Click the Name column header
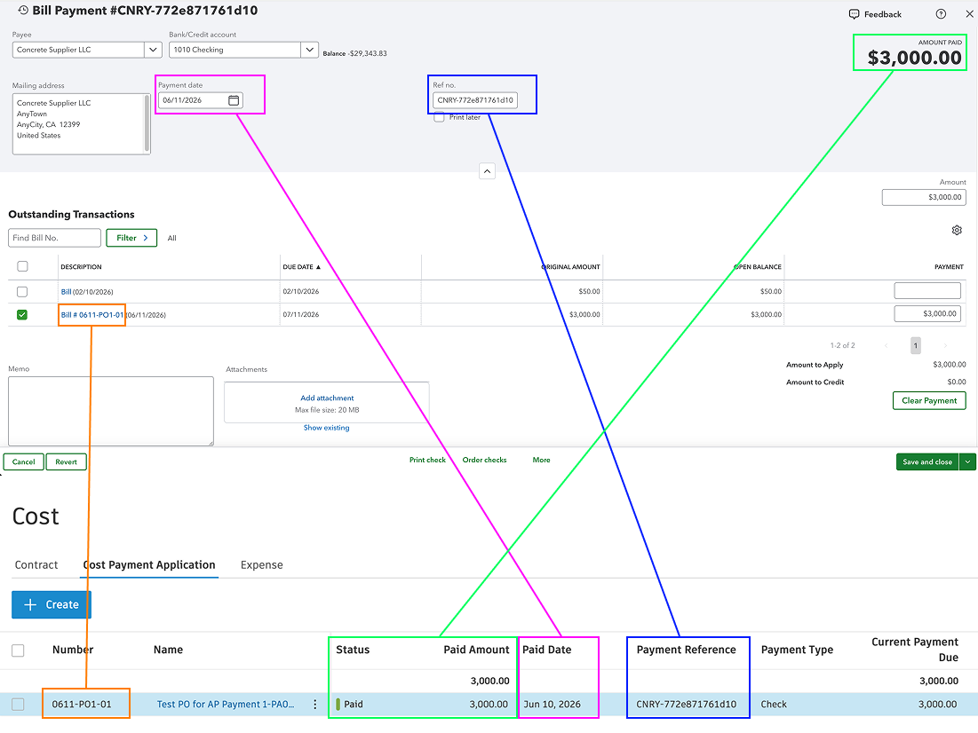The image size is (978, 733). 169,650
